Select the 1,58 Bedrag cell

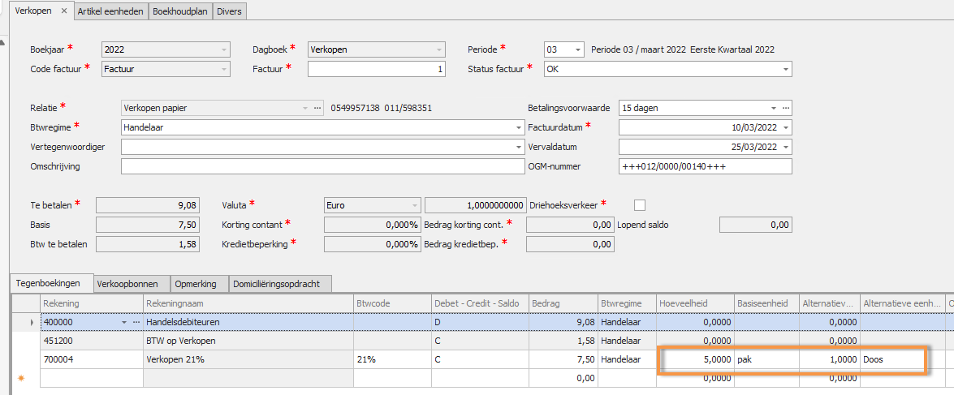pyautogui.click(x=563, y=341)
